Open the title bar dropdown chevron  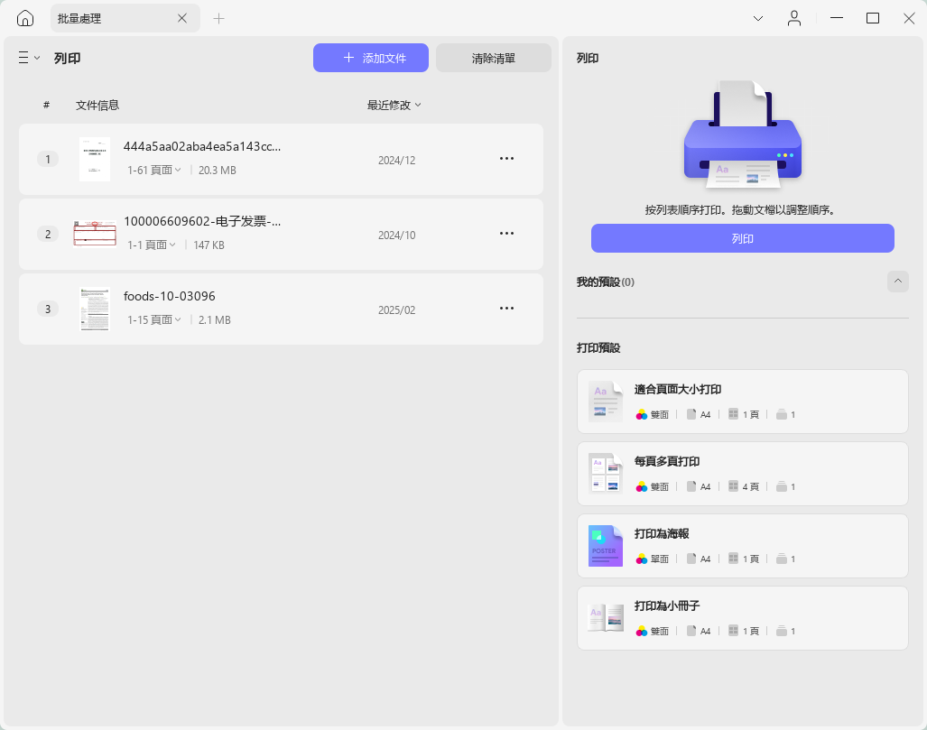(758, 18)
